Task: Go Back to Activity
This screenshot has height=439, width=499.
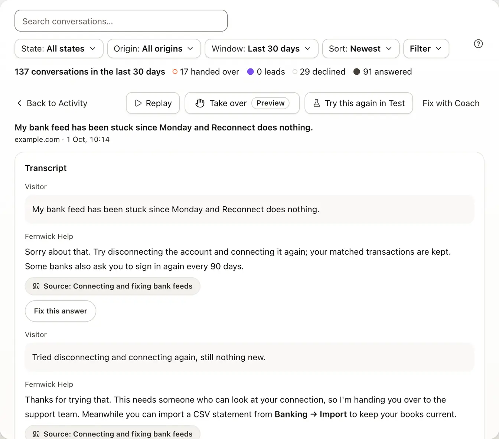Action: click(x=52, y=103)
